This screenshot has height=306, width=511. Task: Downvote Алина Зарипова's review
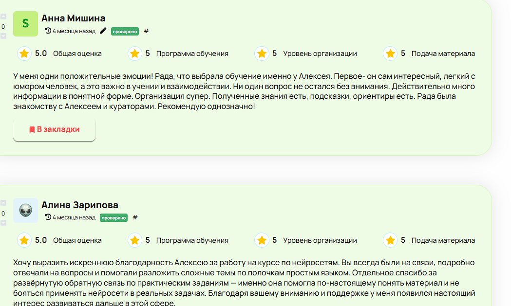click(3, 223)
